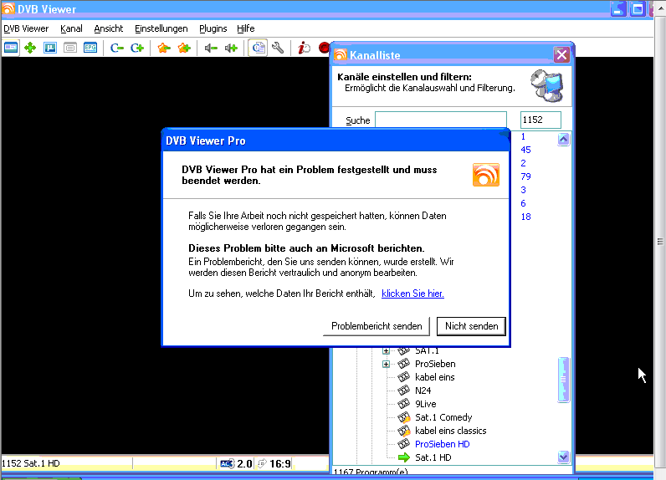Viewport: 666px width, 480px height.
Task: Open the Plugins menu
Action: 213,28
